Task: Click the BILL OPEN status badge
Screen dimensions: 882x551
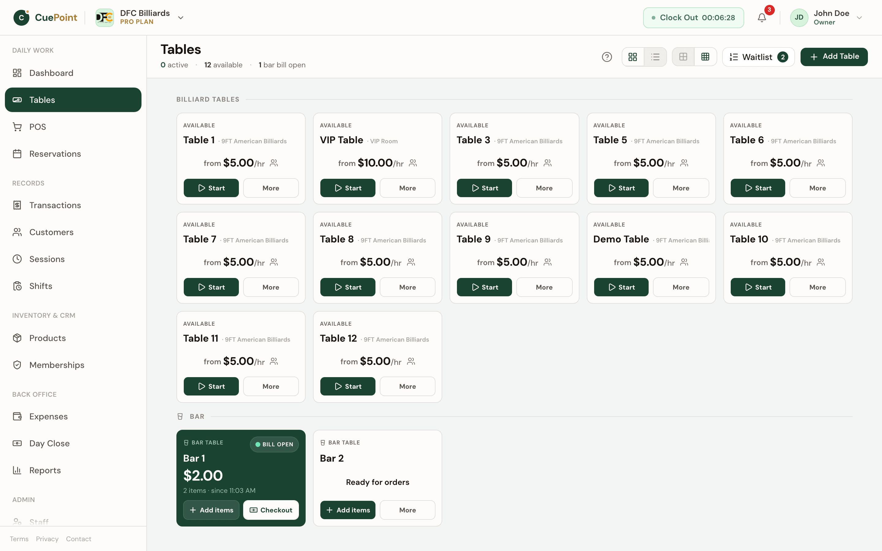Action: (274, 444)
